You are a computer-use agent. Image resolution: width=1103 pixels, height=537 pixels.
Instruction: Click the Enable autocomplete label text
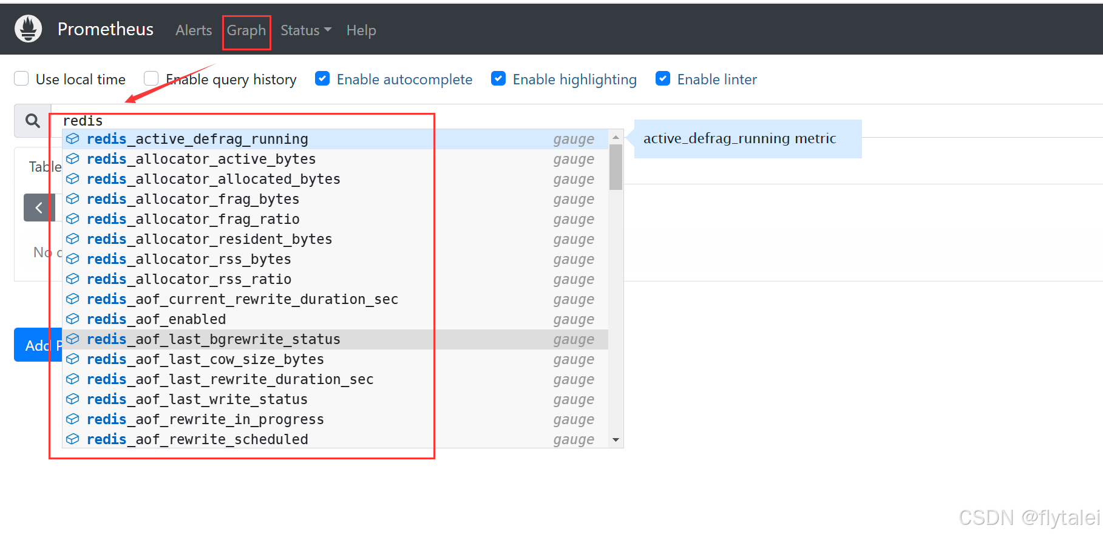click(x=404, y=79)
